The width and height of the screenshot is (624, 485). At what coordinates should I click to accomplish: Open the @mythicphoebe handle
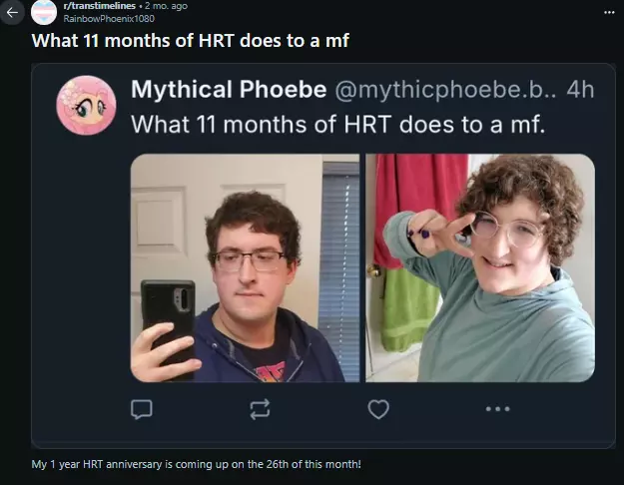[x=445, y=90]
